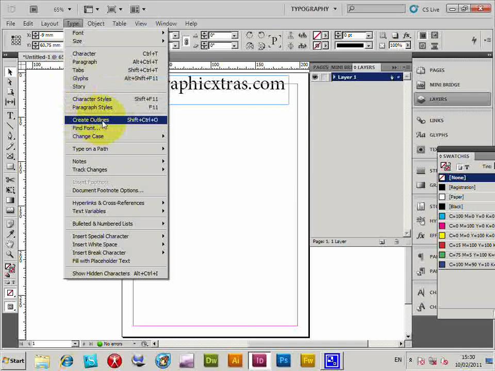Select the Direct Selection tool
This screenshot has width=495, height=371.
pos(10,82)
